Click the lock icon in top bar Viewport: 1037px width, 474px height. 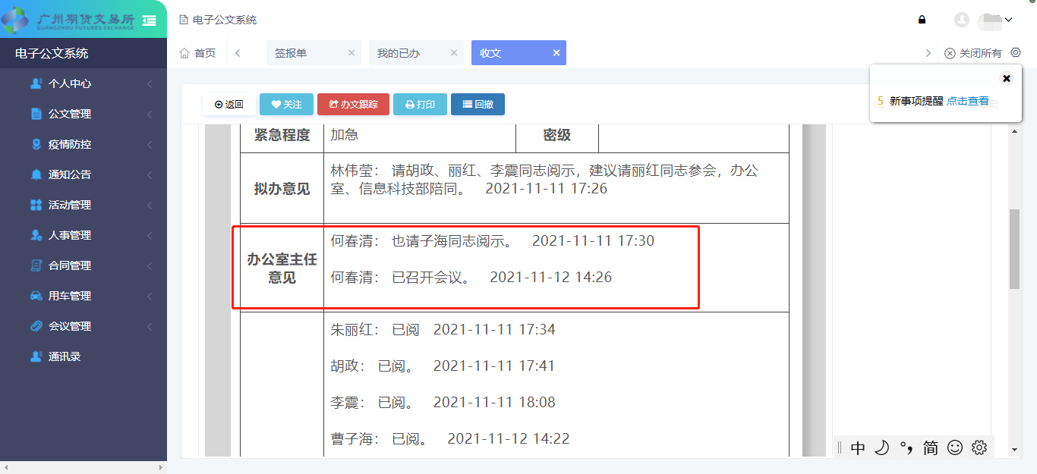pos(922,19)
